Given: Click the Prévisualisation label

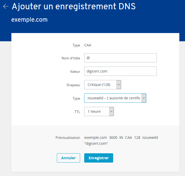Looking at the screenshot, I should coord(68,138).
